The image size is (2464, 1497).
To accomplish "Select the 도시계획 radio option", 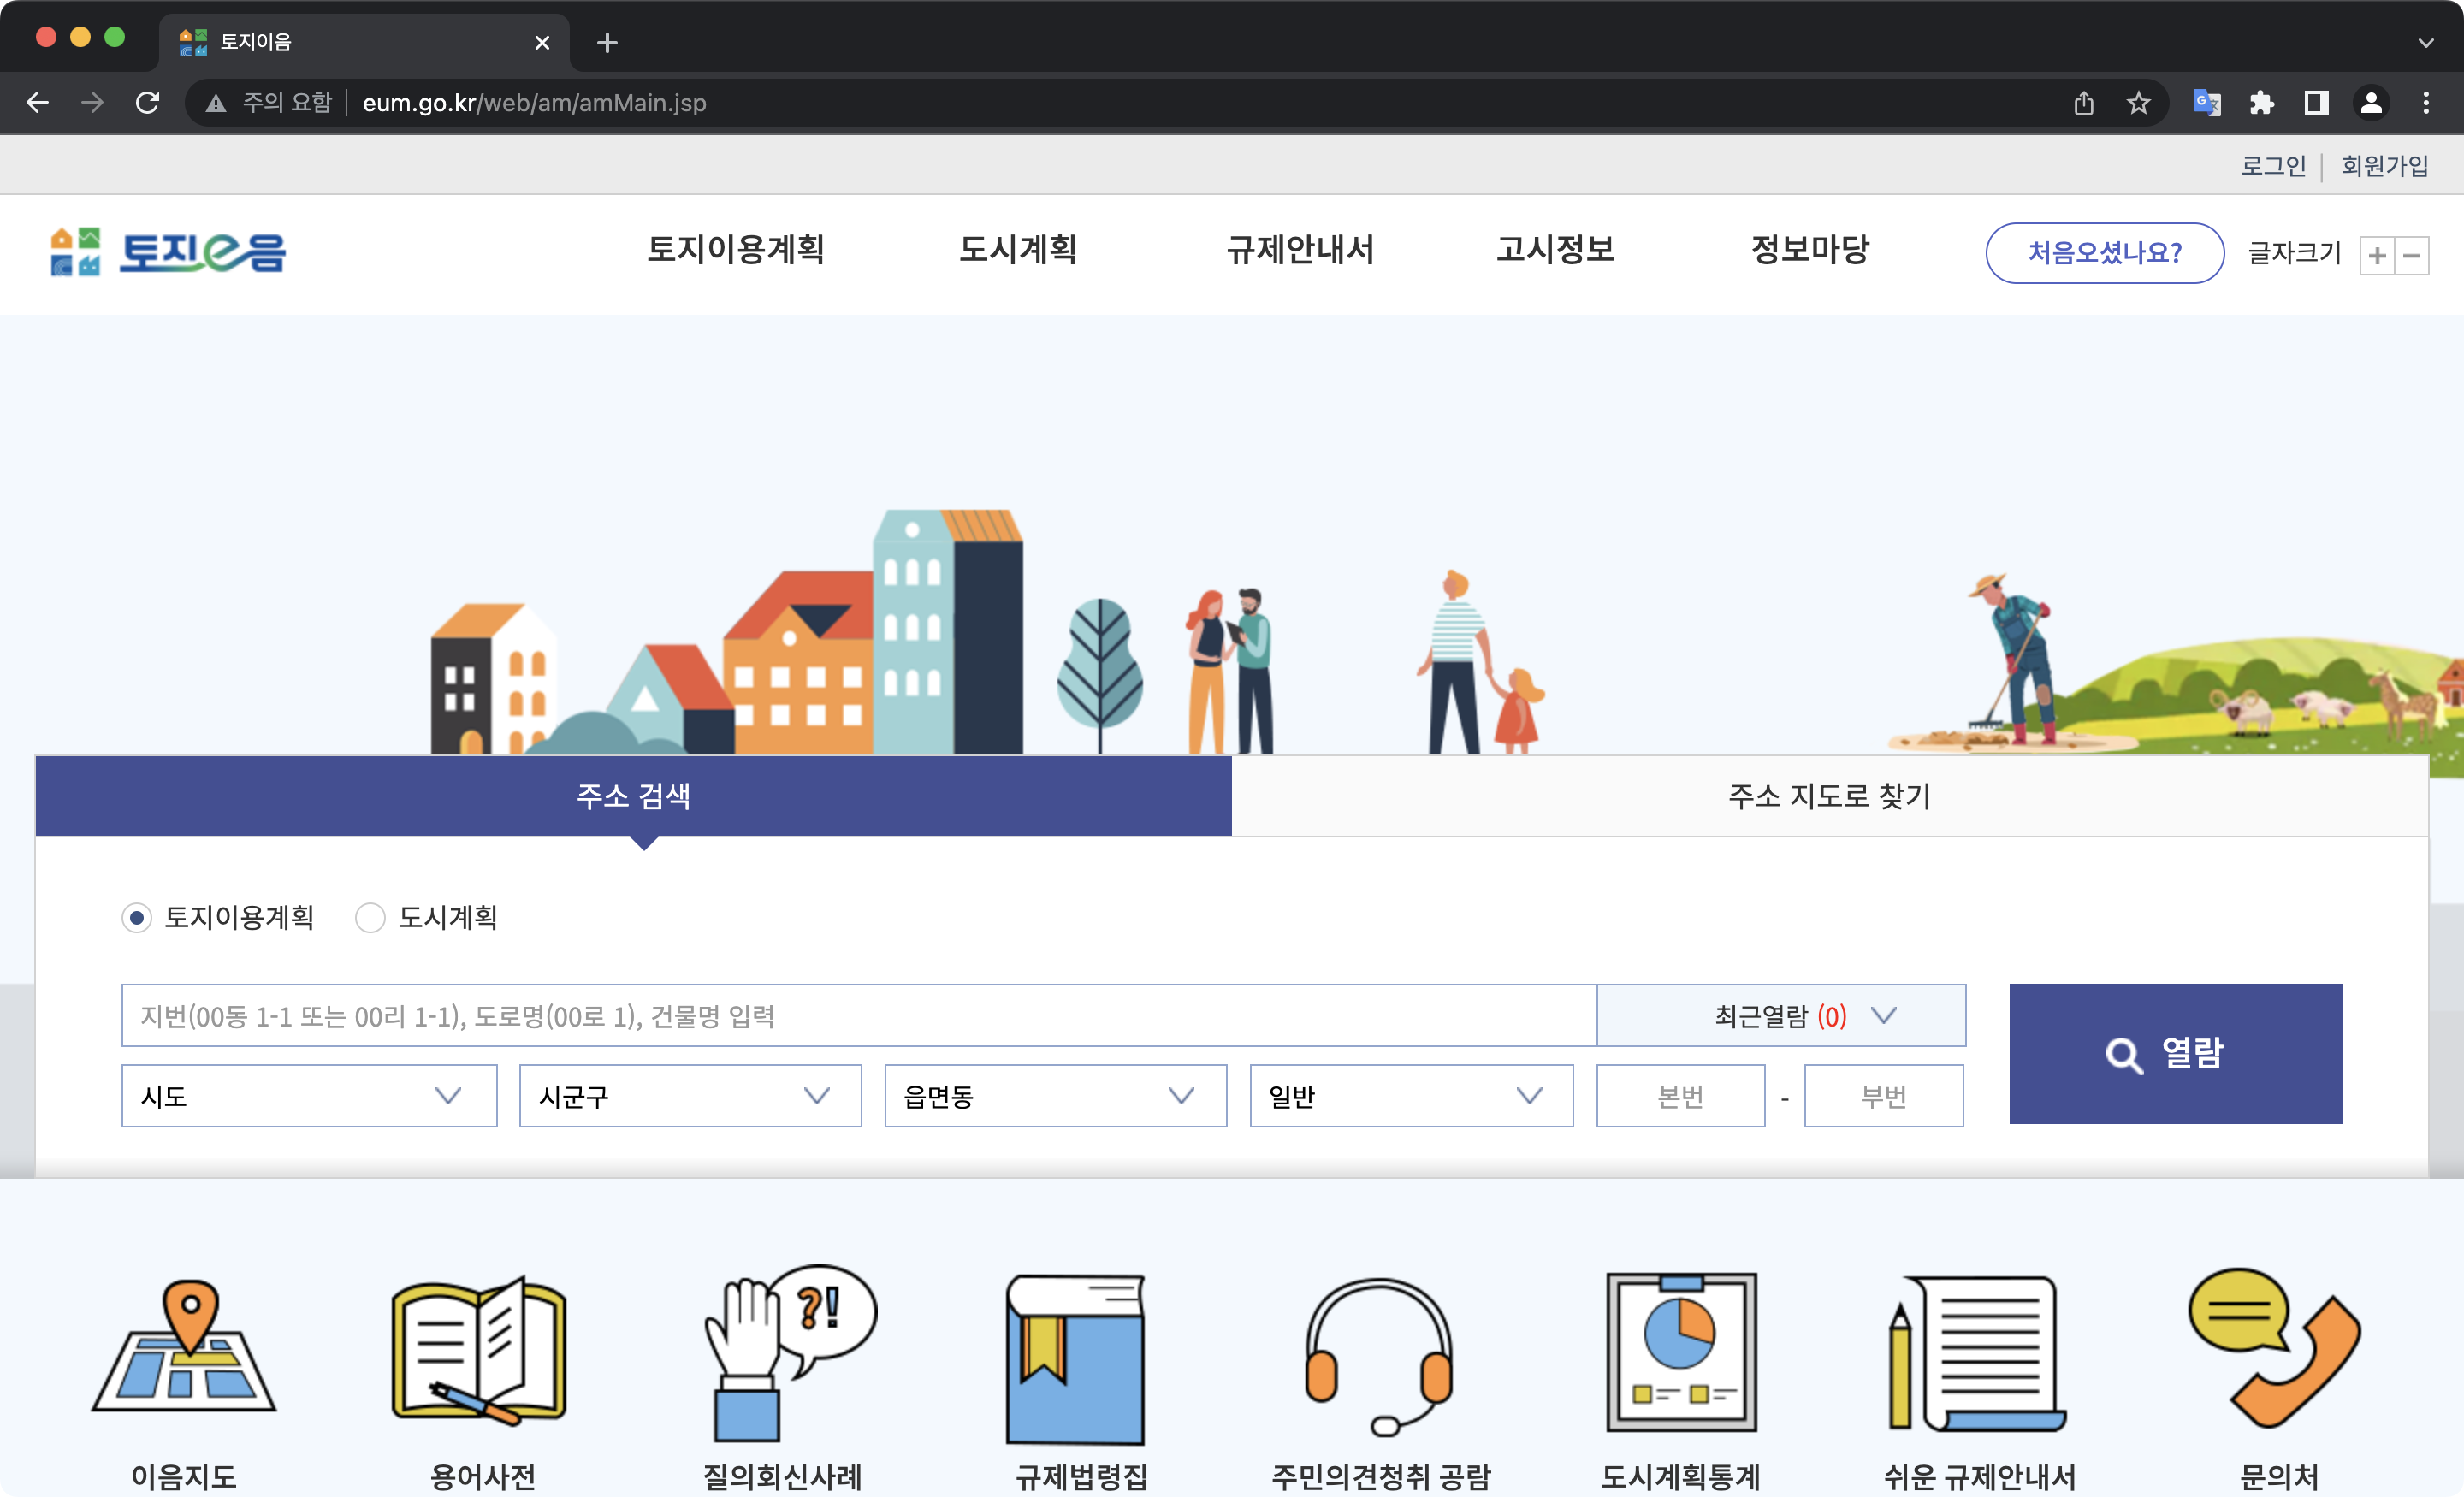I will click(370, 917).
